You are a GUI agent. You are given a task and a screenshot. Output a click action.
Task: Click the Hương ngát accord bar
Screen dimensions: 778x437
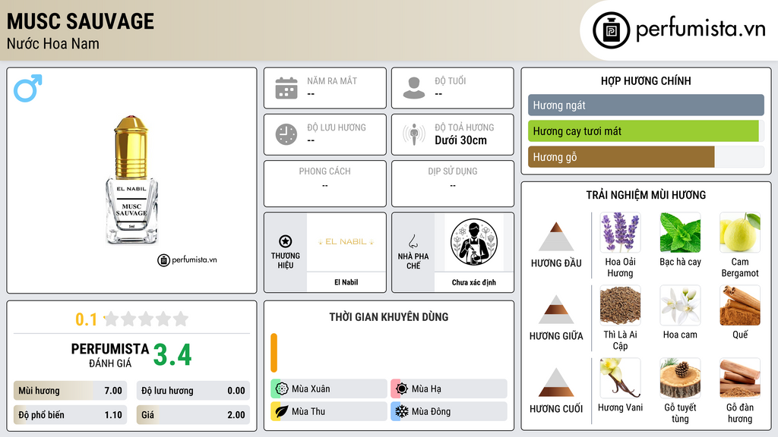(x=646, y=105)
